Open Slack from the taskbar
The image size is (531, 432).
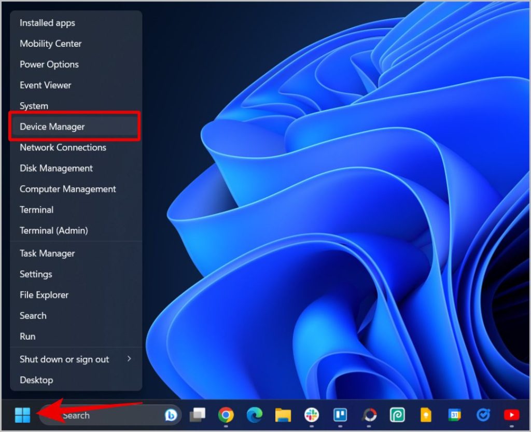[x=312, y=415]
